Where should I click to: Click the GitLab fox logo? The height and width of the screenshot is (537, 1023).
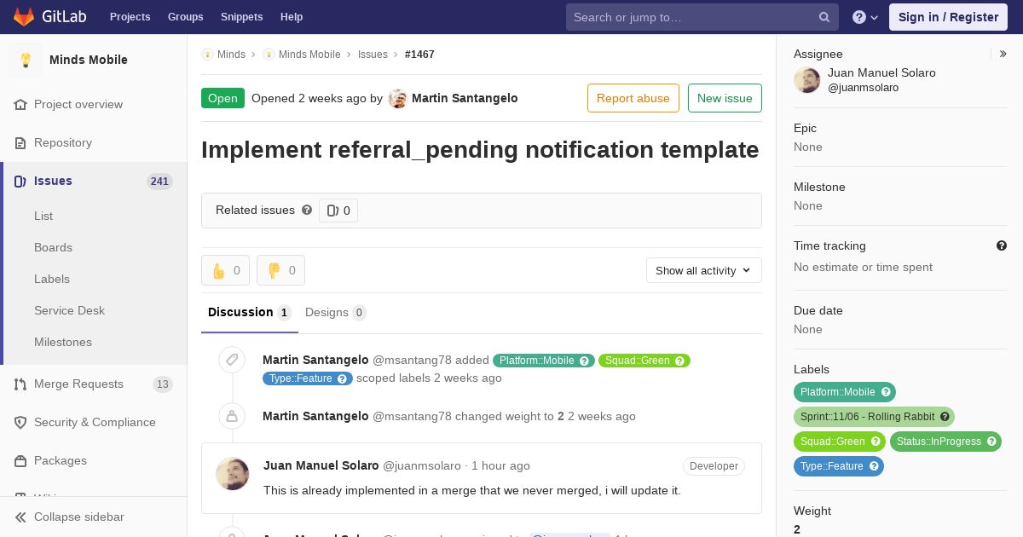click(x=24, y=16)
